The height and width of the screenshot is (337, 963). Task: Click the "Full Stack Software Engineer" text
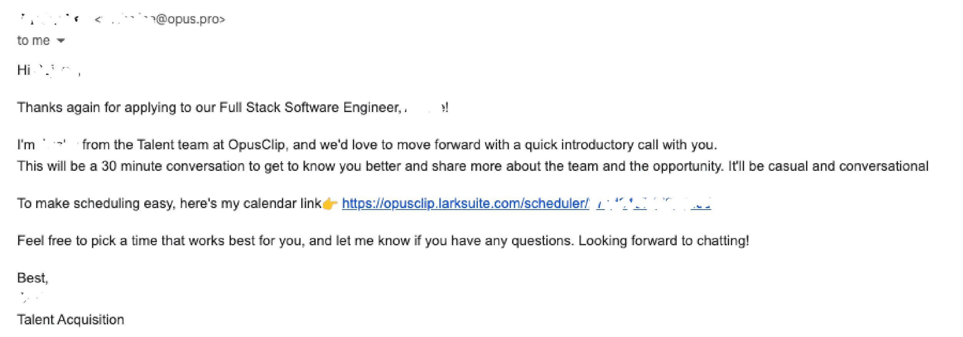pyautogui.click(x=310, y=107)
